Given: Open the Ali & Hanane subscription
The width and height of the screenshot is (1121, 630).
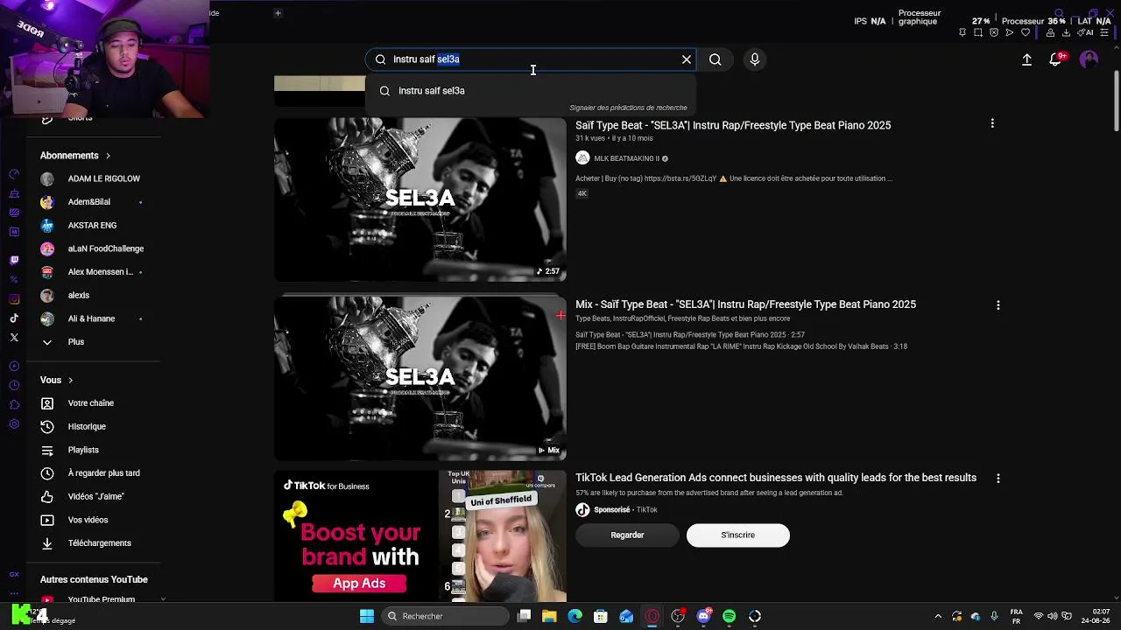Looking at the screenshot, I should tap(95, 318).
